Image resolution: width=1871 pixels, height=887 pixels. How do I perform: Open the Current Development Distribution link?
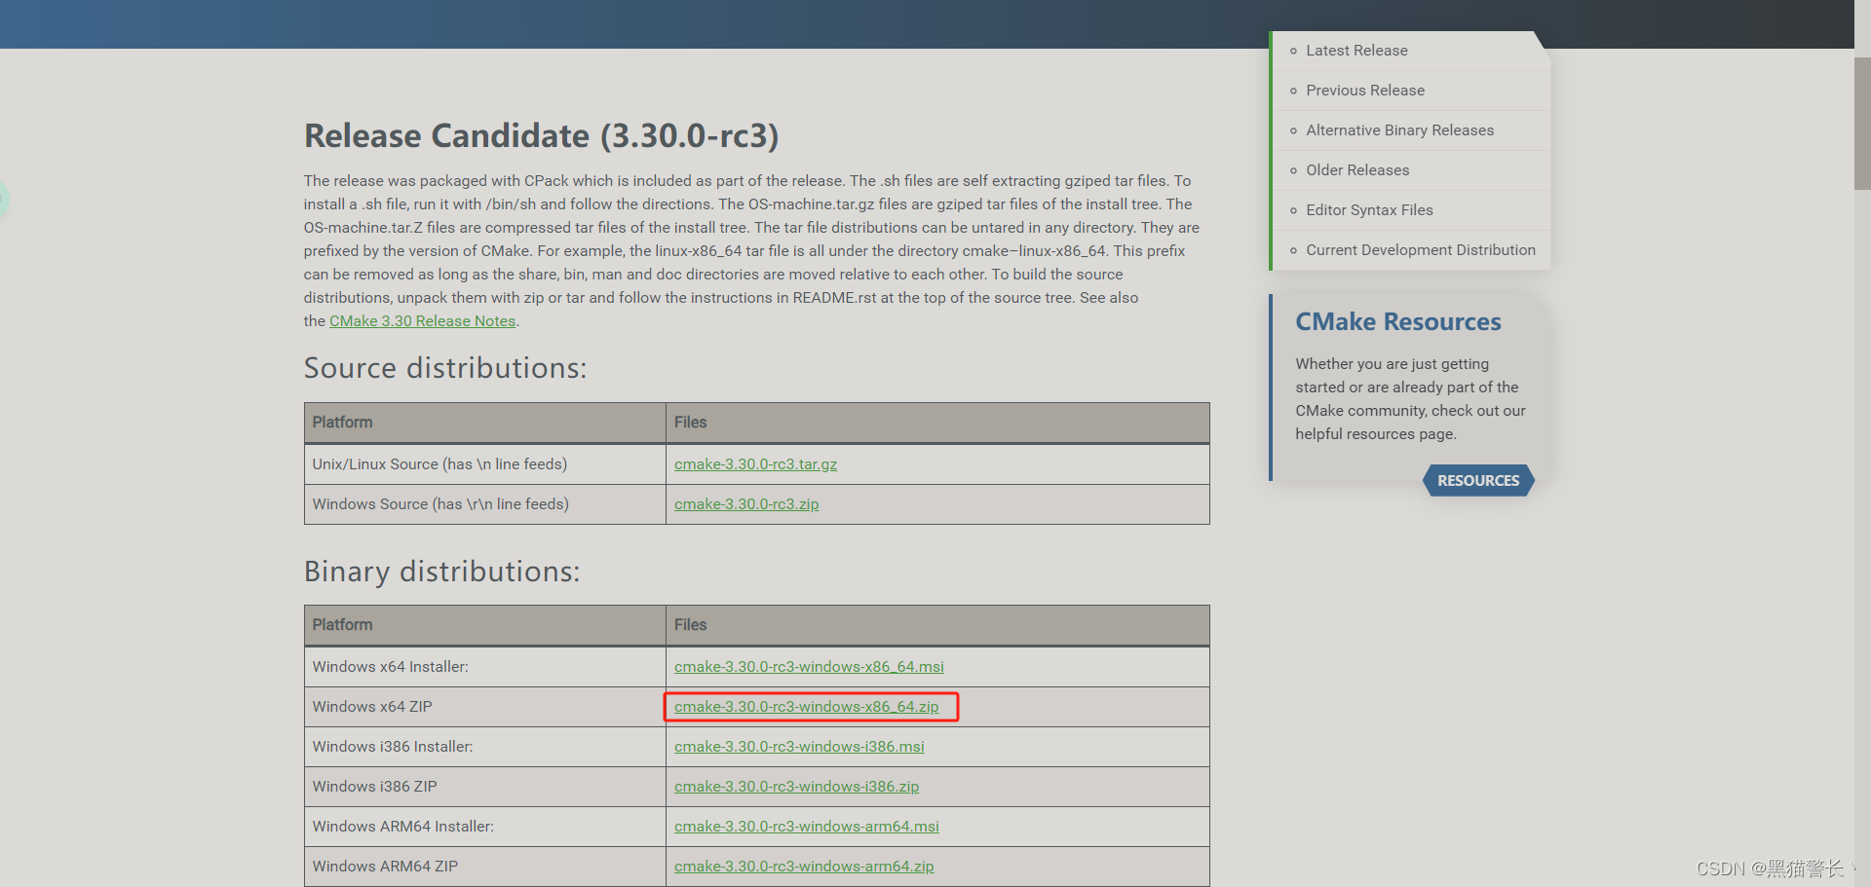tap(1421, 250)
